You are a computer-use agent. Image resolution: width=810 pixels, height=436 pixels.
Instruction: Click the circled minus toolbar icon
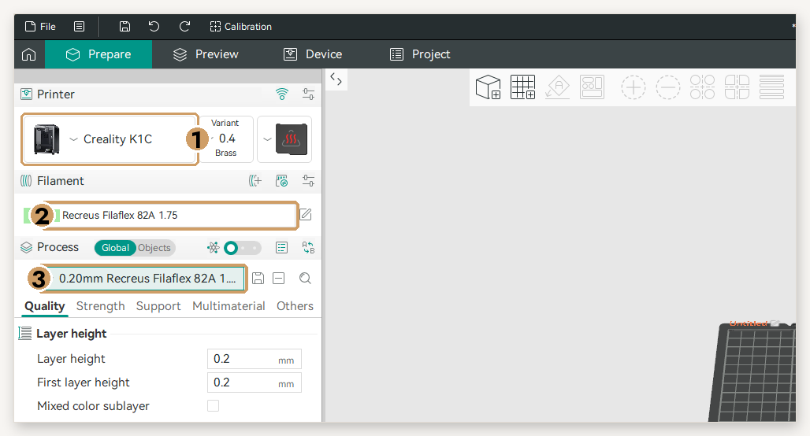click(x=668, y=87)
